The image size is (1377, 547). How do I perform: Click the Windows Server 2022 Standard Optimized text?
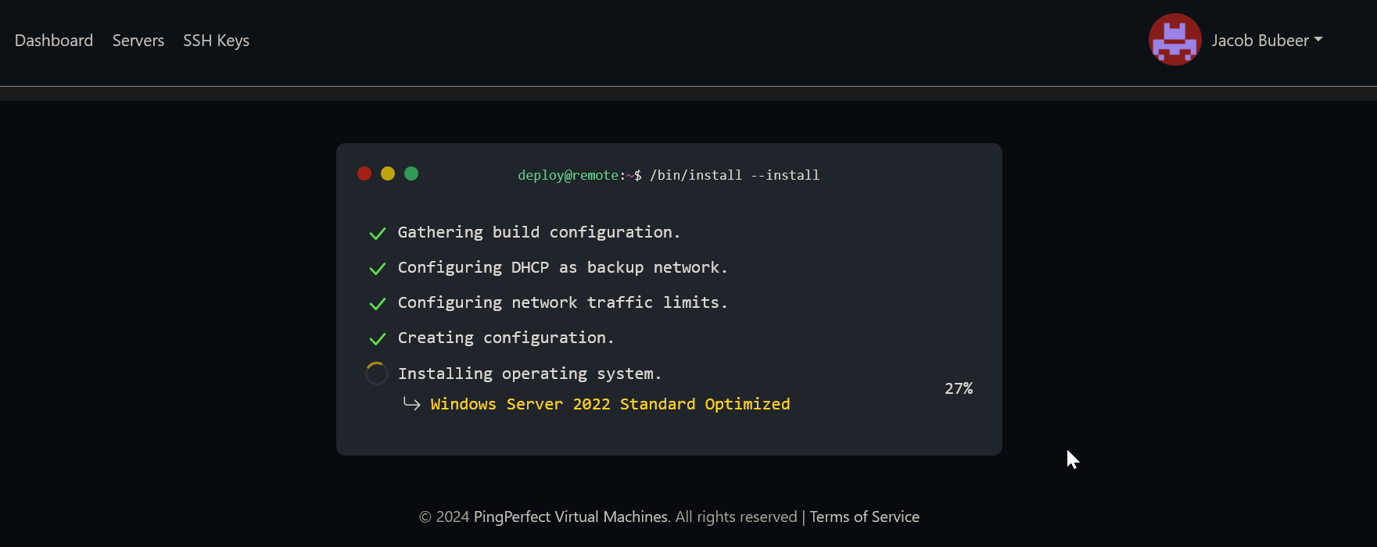click(610, 404)
